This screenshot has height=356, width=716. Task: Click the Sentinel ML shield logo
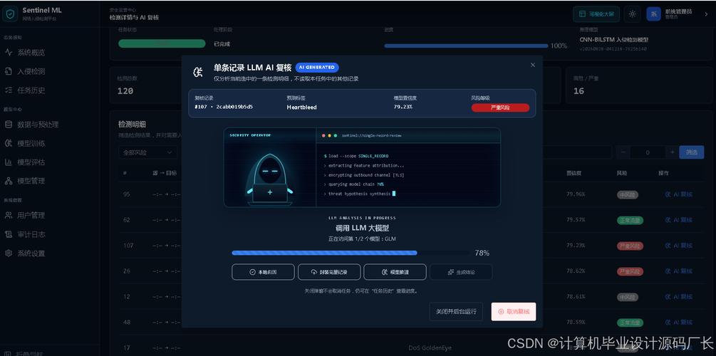point(10,14)
